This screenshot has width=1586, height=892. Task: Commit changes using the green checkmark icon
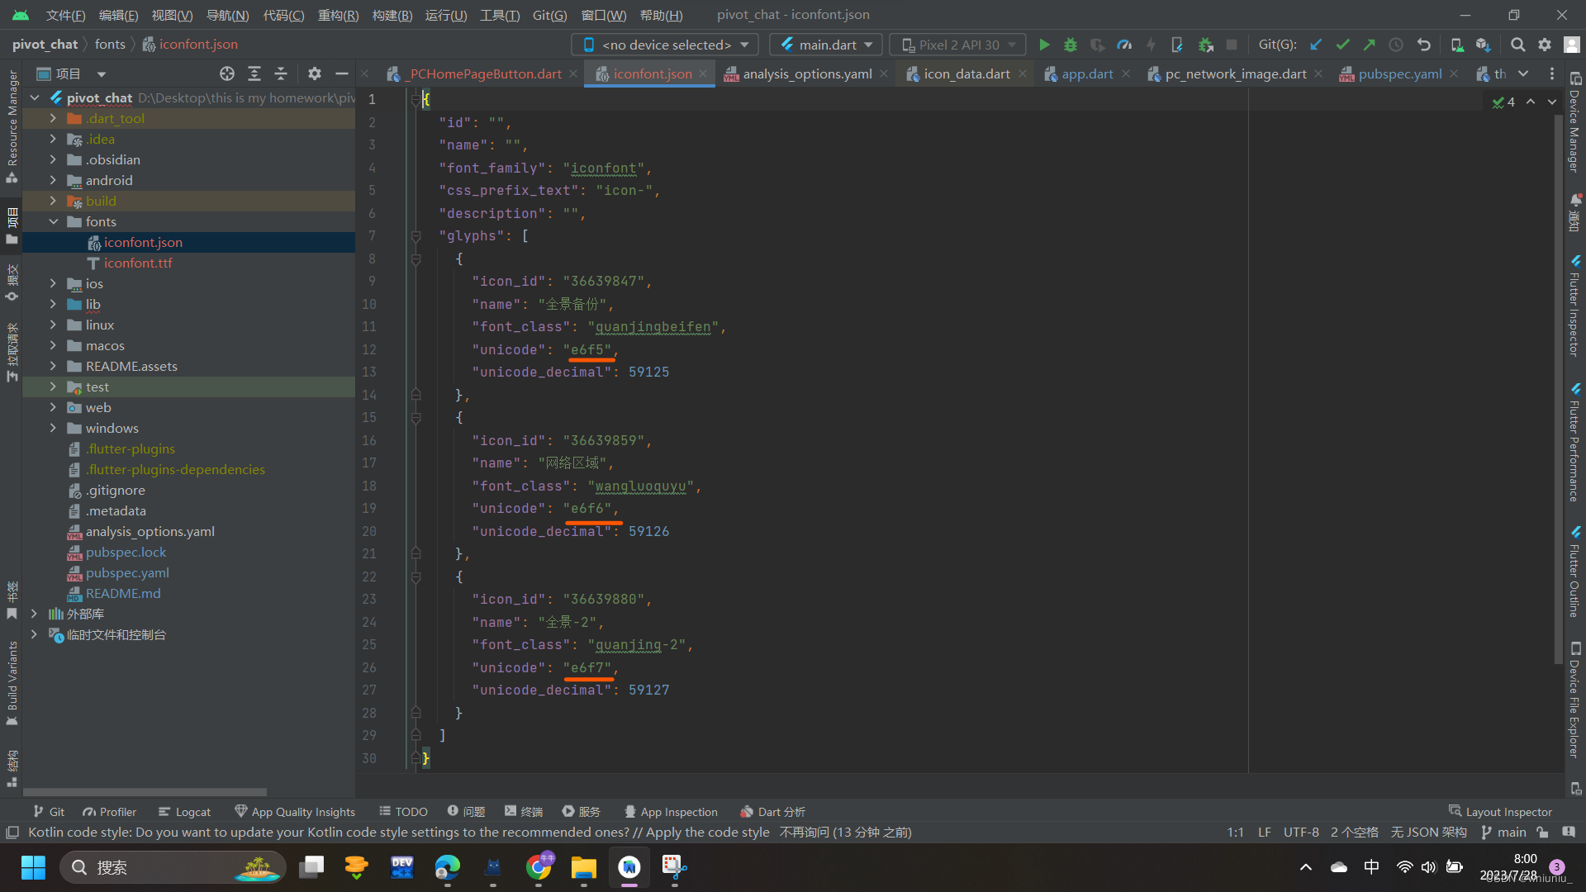(1344, 44)
